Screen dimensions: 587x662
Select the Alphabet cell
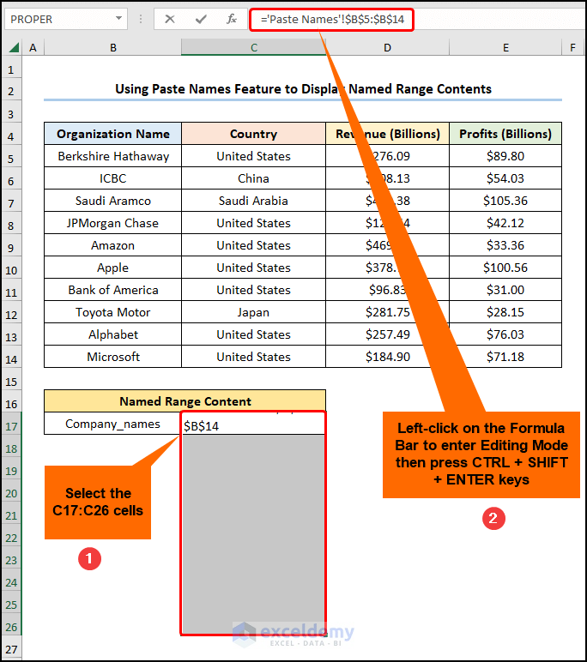click(112, 334)
